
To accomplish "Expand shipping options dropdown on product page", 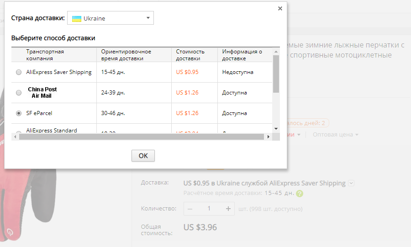I will tap(351, 183).
